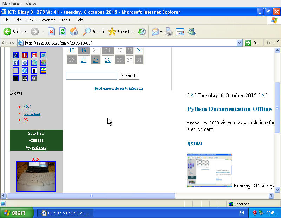Open the Favorites menu

pyautogui.click(x=47, y=20)
